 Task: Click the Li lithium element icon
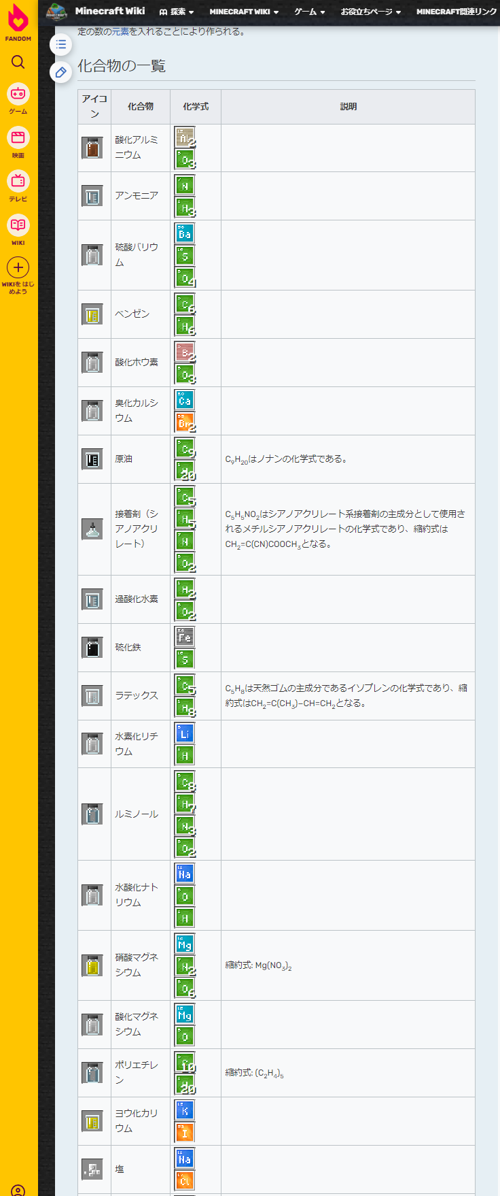tap(185, 733)
